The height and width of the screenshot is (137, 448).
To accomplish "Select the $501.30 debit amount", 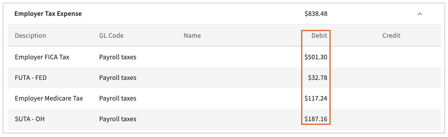I will (316, 57).
